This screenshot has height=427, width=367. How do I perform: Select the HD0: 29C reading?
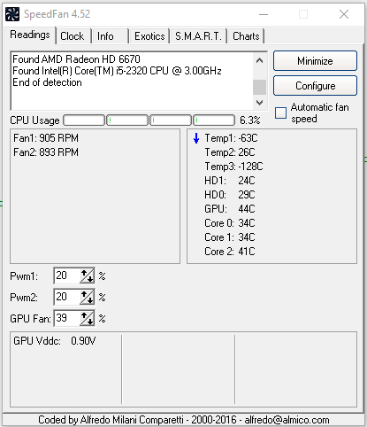pyautogui.click(x=230, y=195)
